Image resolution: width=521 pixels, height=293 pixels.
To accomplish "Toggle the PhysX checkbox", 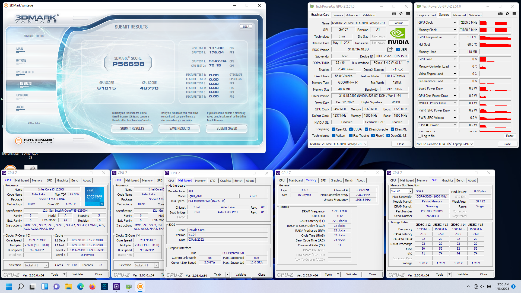I will [x=373, y=136].
